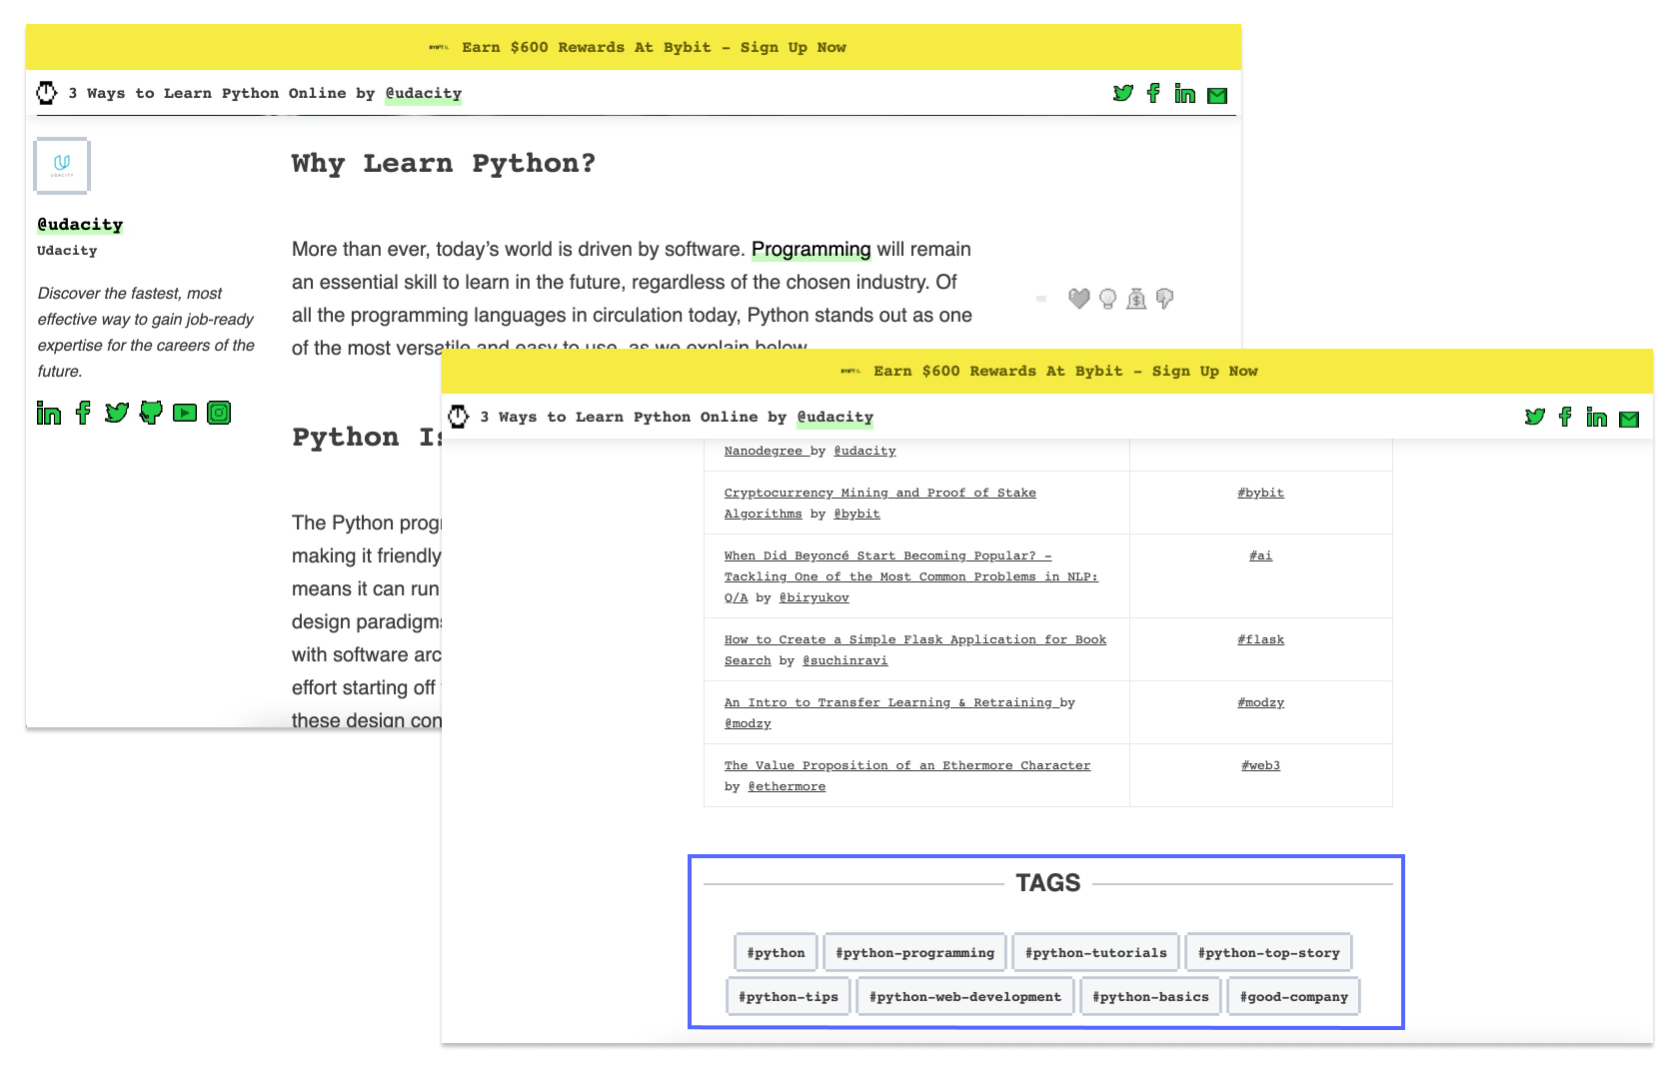
Task: Share on Facebook in the back window header
Action: [x=1153, y=93]
